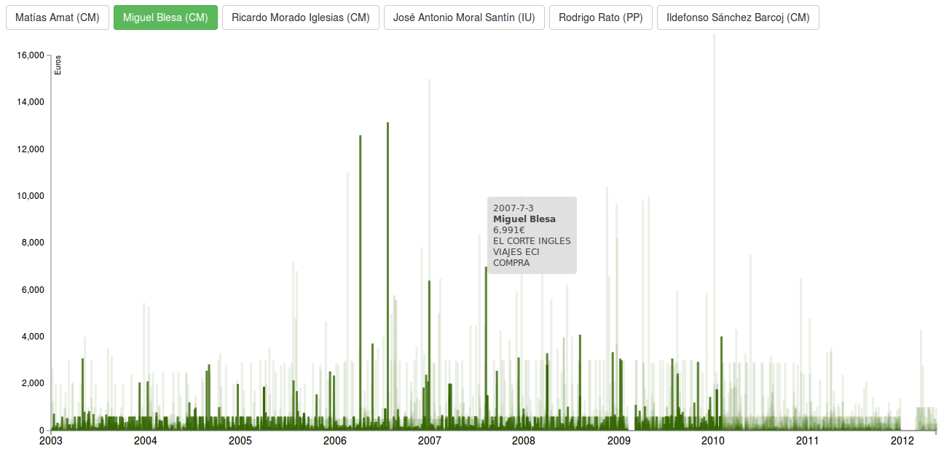
Task: Click the 2007 year label on the timeline
Action: (x=429, y=441)
